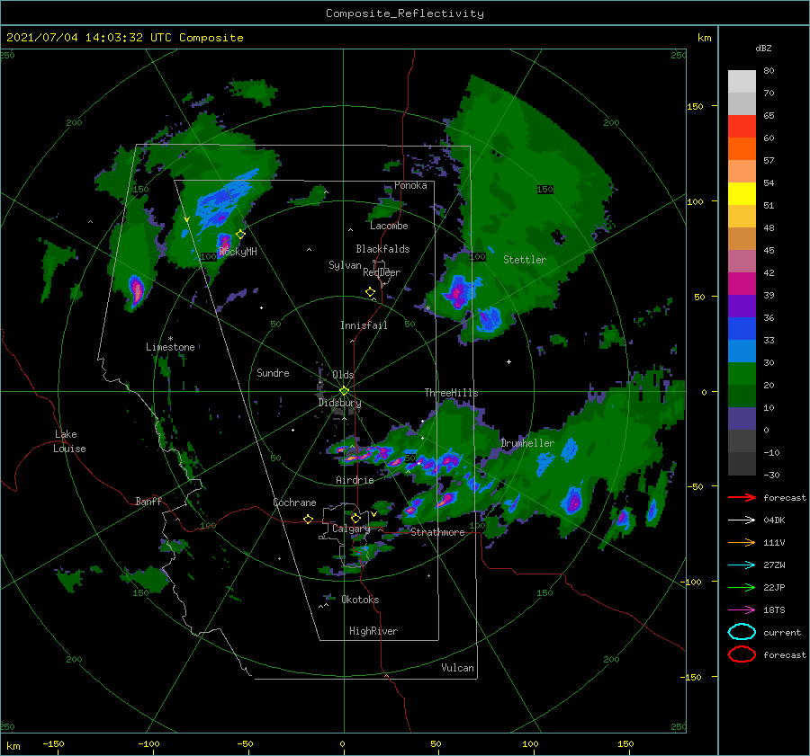The image size is (810, 756).
Task: Click the Lake Louise label
Action: [x=69, y=441]
